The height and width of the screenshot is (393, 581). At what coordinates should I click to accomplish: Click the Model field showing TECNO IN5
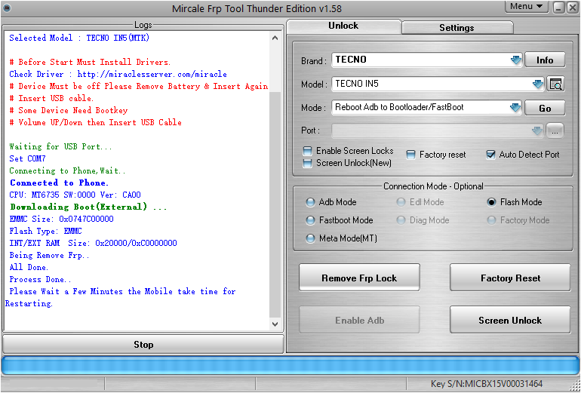click(438, 84)
